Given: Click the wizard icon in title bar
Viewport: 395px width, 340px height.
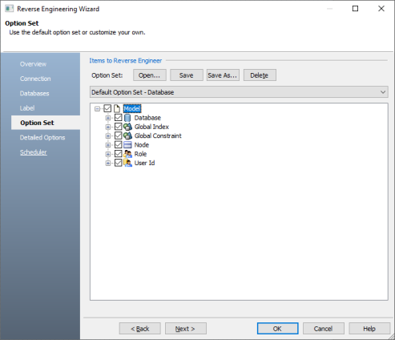Looking at the screenshot, I should click(9, 9).
